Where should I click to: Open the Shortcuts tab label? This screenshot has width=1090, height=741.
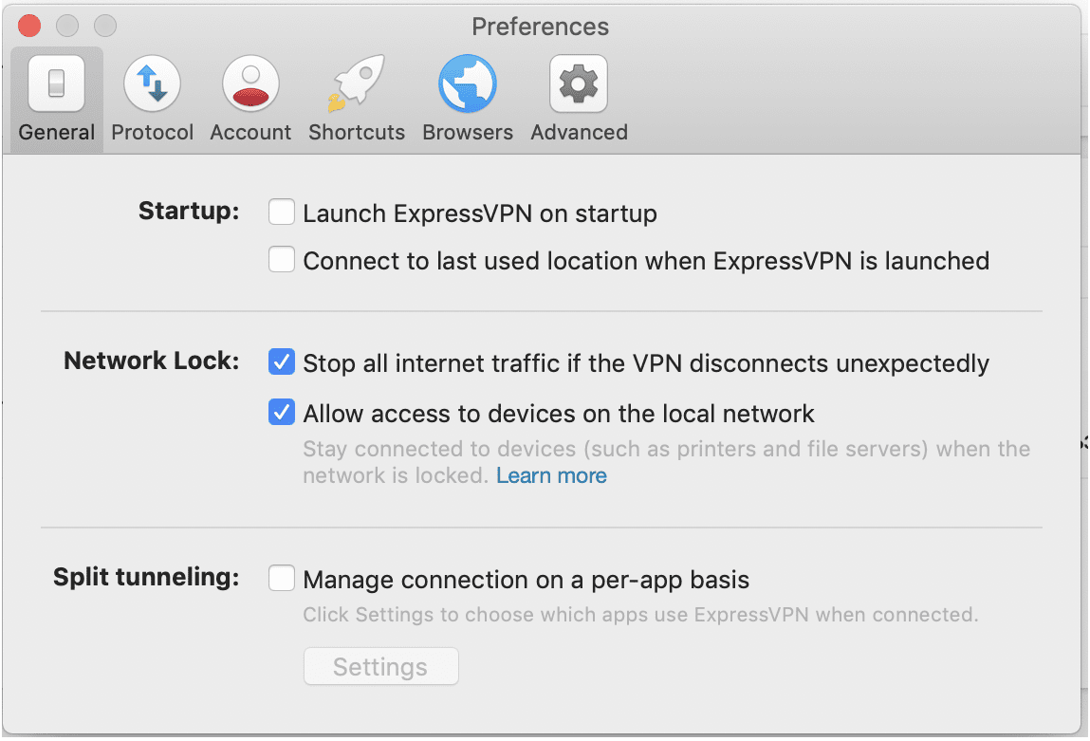click(357, 133)
